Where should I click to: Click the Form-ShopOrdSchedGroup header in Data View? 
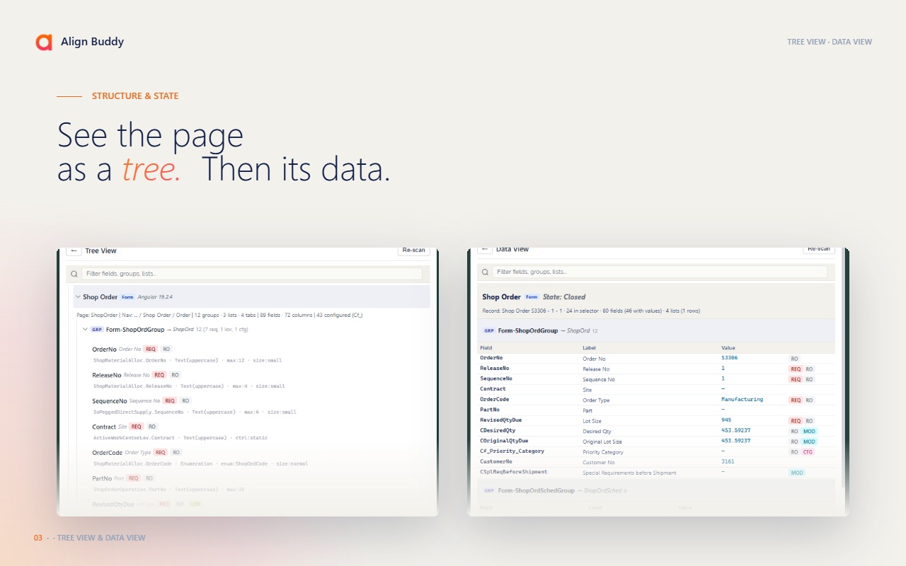[x=656, y=490]
